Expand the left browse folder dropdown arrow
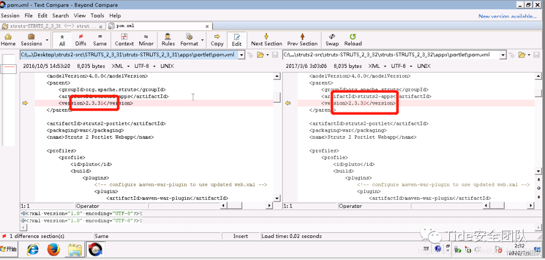The height and width of the screenshot is (260, 545). tap(267, 55)
